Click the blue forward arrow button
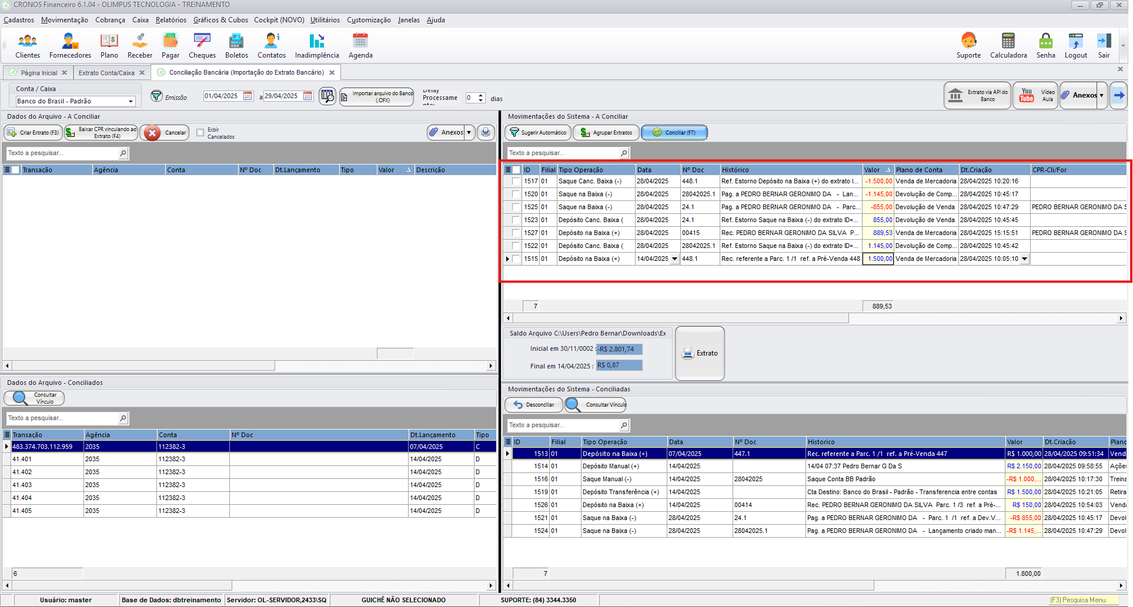 1118,95
